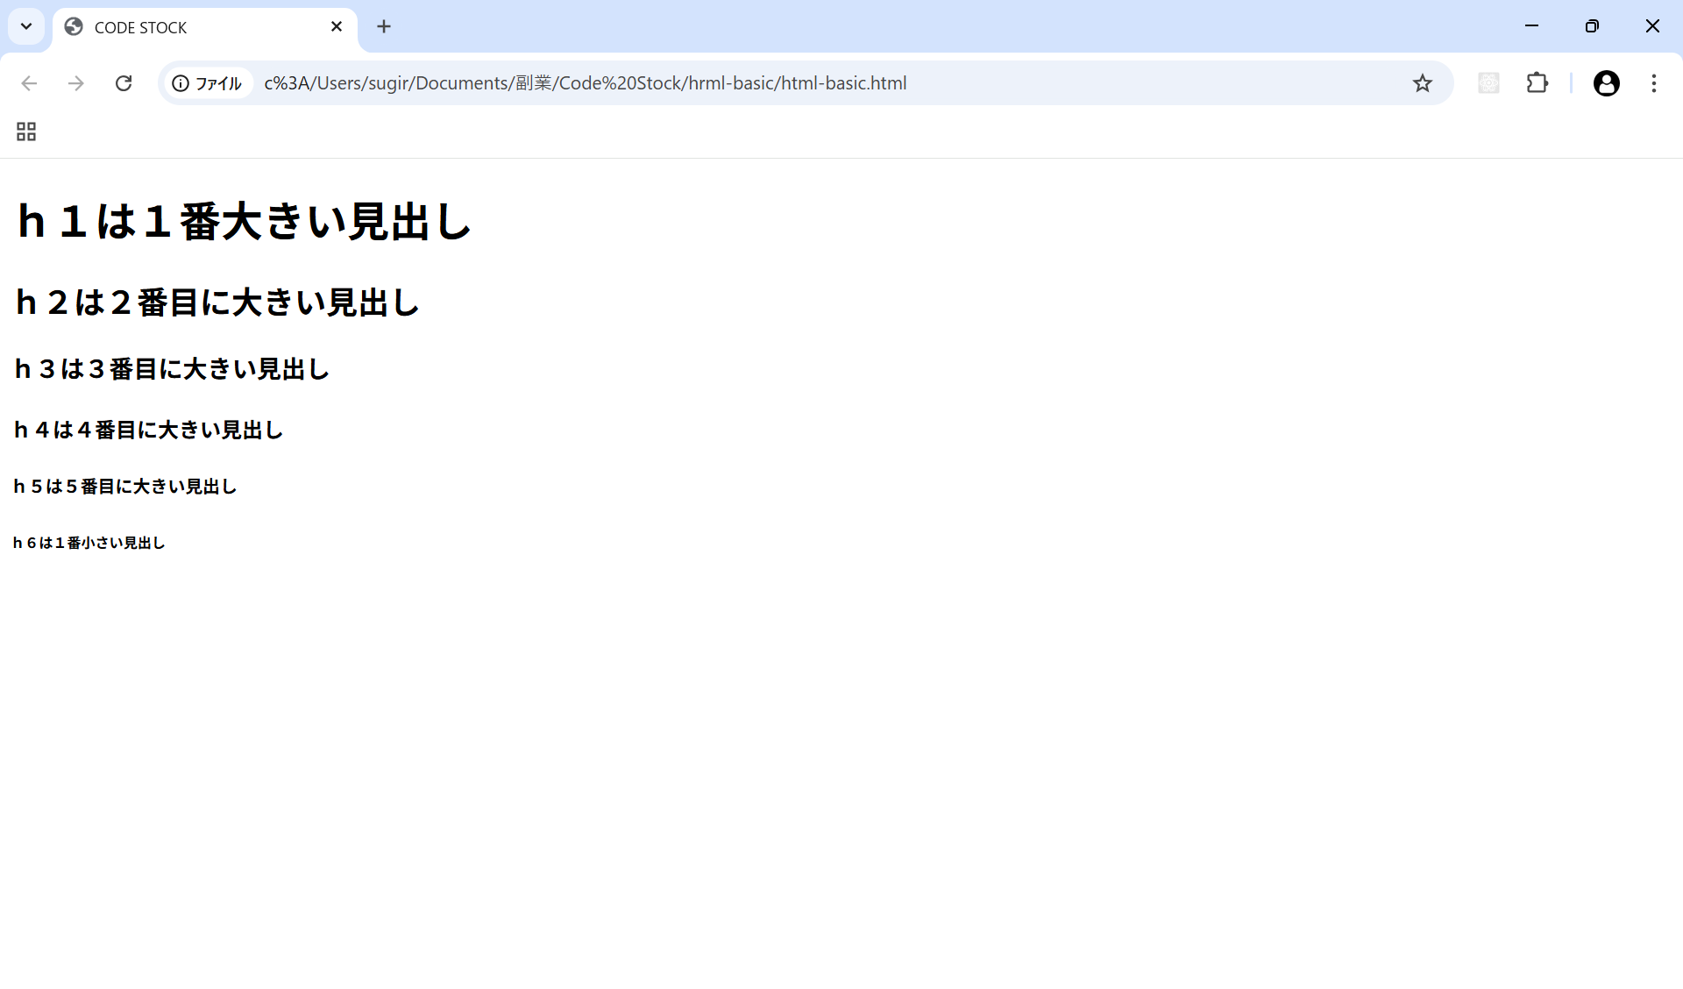The image size is (1683, 989).
Task: Click the address bar URL text
Action: click(x=585, y=83)
